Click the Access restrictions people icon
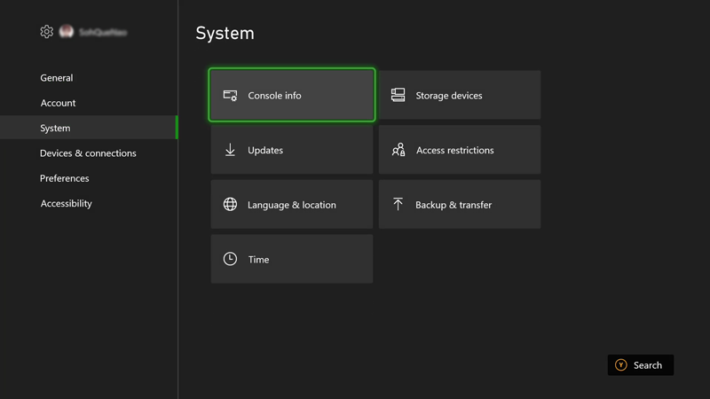The width and height of the screenshot is (710, 399). [398, 150]
